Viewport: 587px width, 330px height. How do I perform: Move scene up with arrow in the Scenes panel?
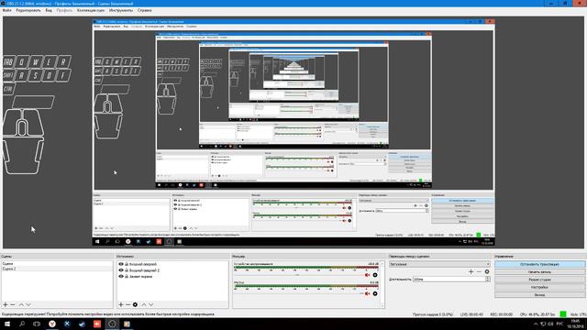[x=21, y=304]
